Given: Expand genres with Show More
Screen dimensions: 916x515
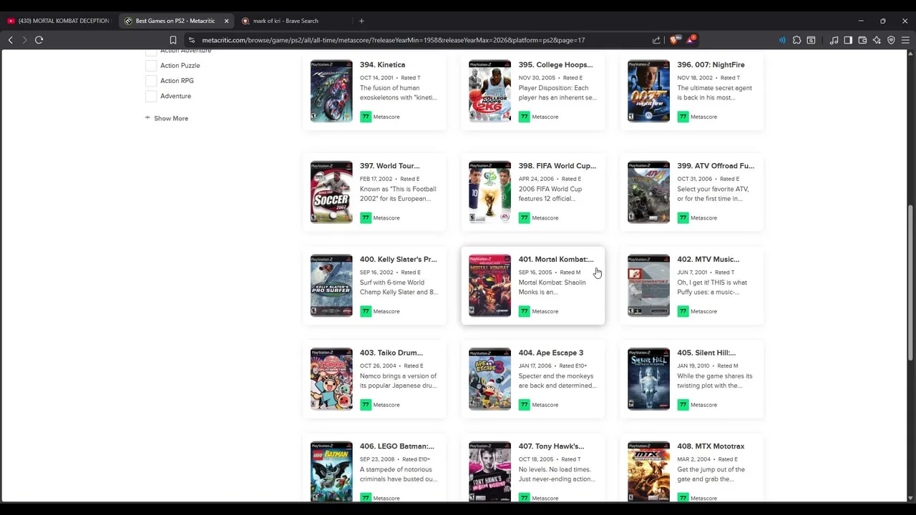Looking at the screenshot, I should pyautogui.click(x=167, y=118).
